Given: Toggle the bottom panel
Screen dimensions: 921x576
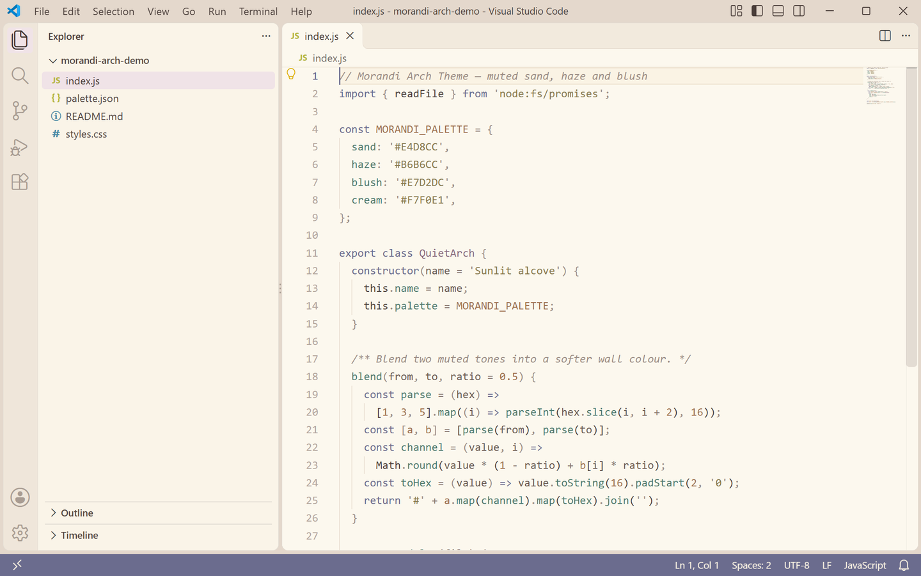Looking at the screenshot, I should click(778, 11).
